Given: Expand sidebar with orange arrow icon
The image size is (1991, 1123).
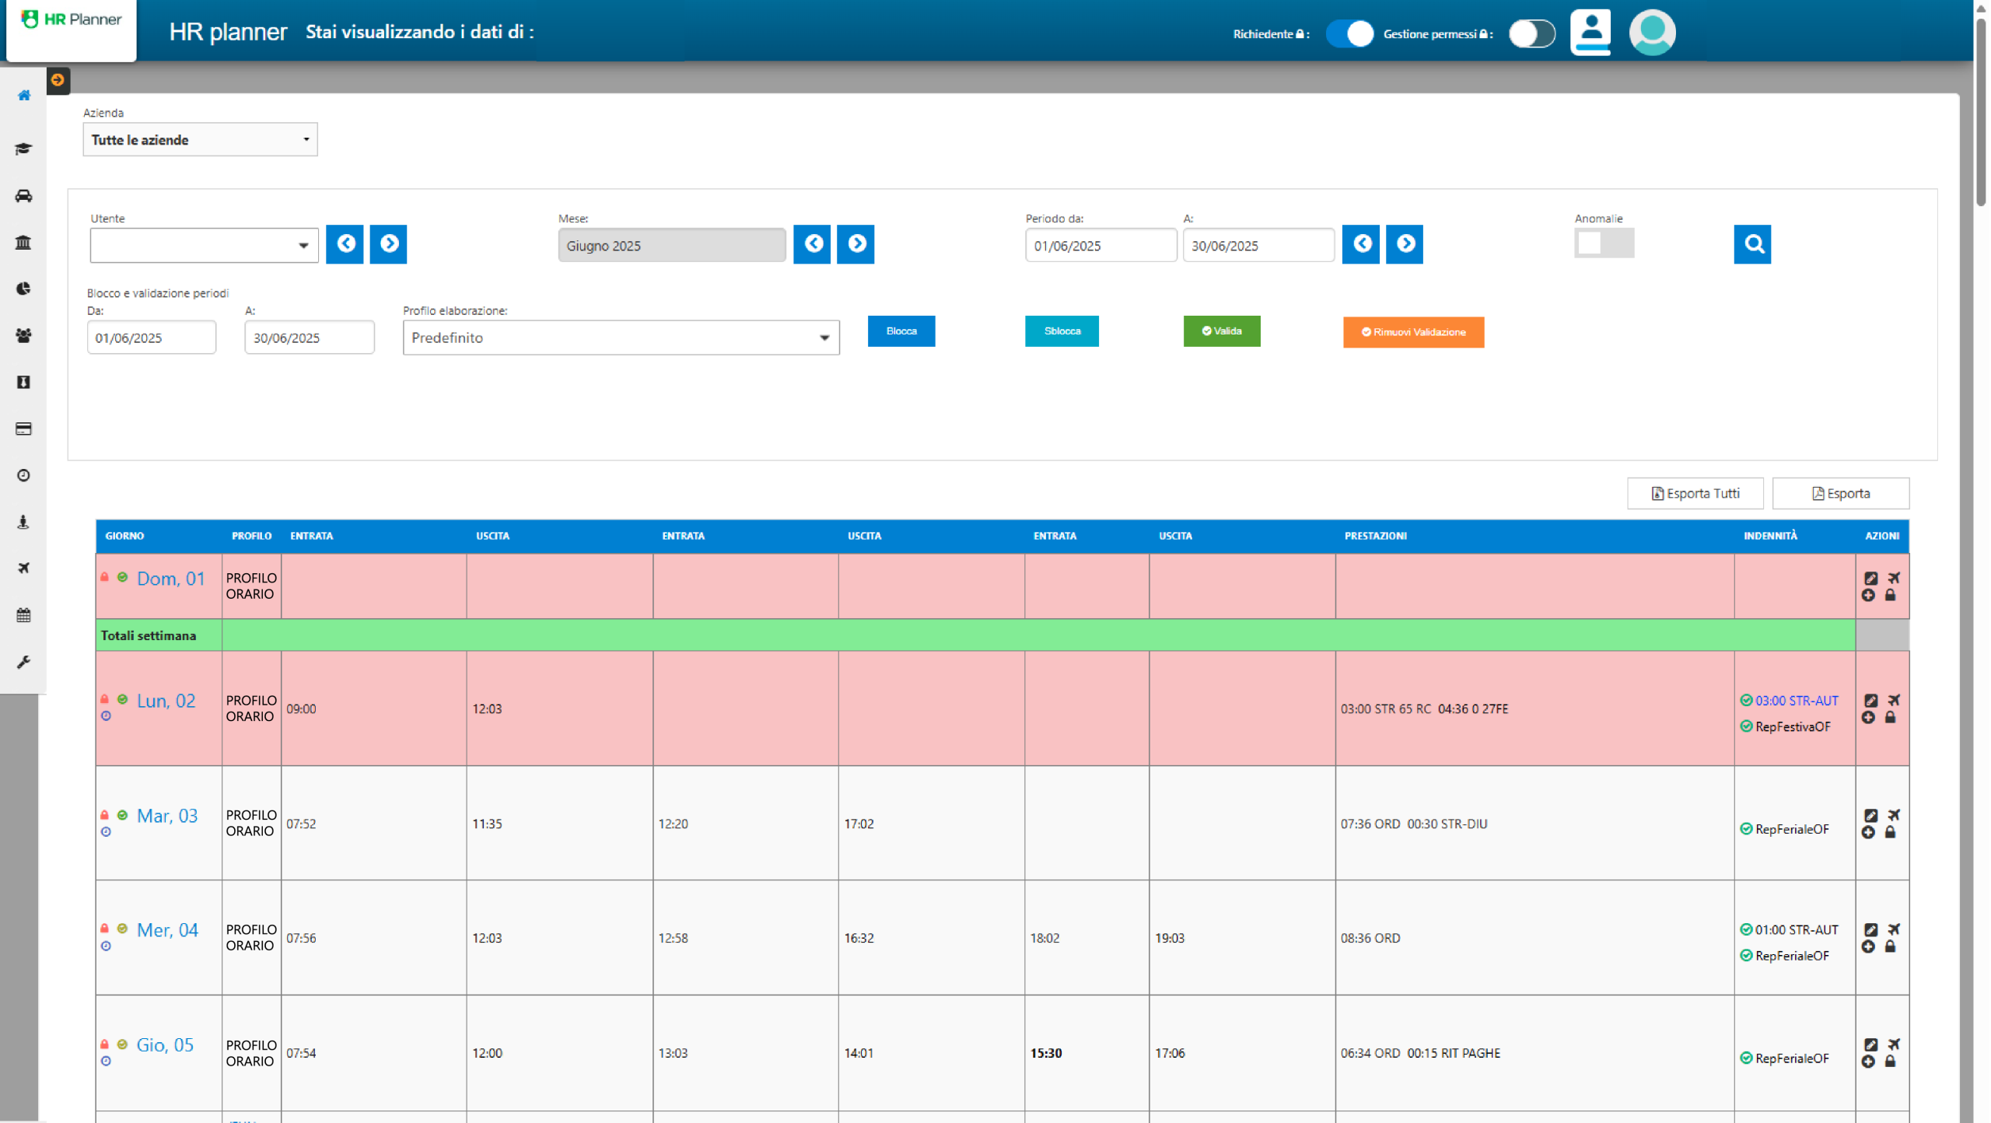Looking at the screenshot, I should [58, 80].
